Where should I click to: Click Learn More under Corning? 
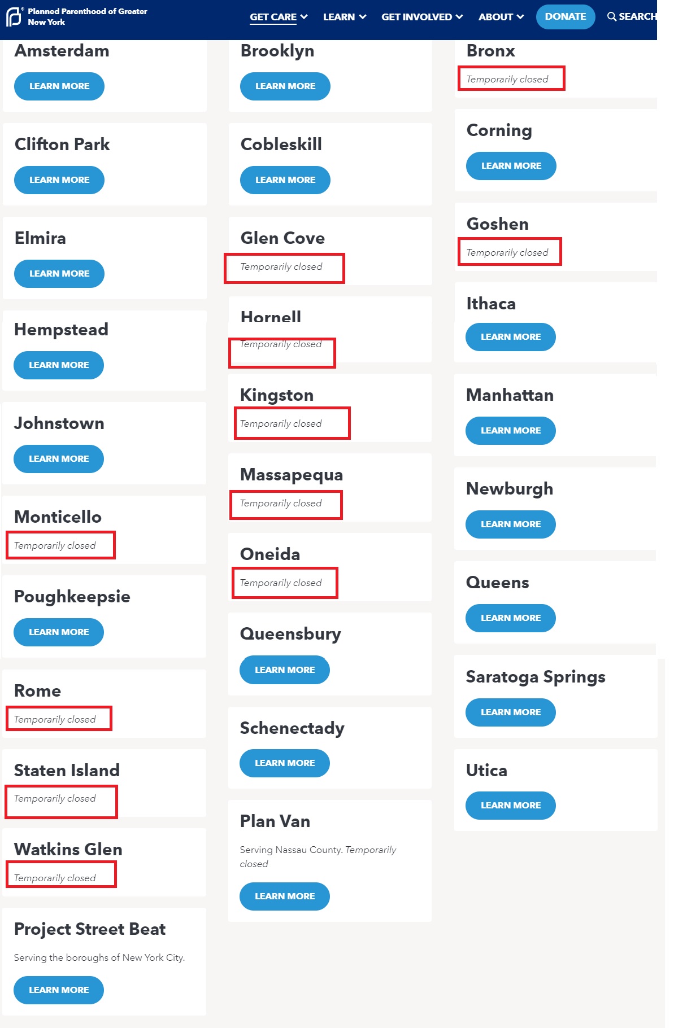click(x=511, y=166)
